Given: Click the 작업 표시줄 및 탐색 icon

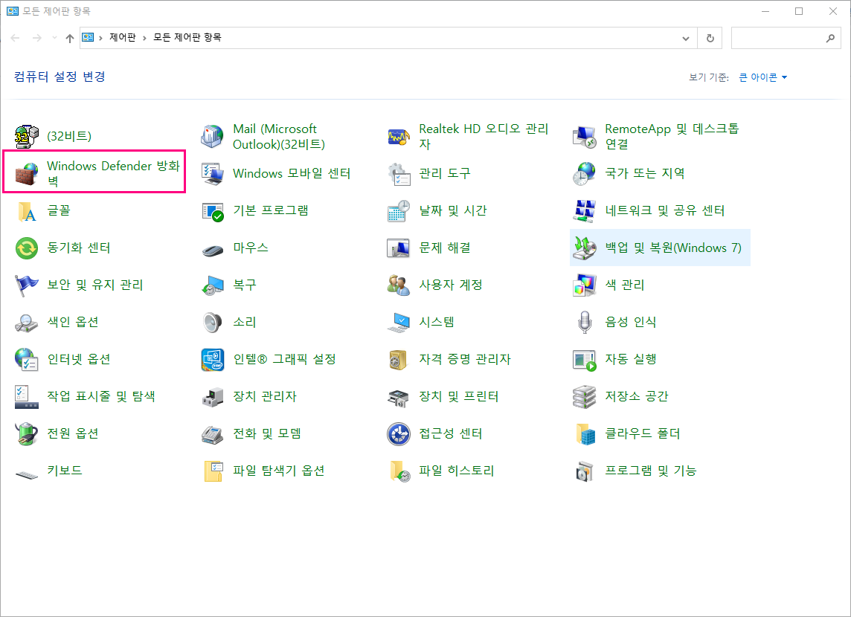Looking at the screenshot, I should point(27,396).
